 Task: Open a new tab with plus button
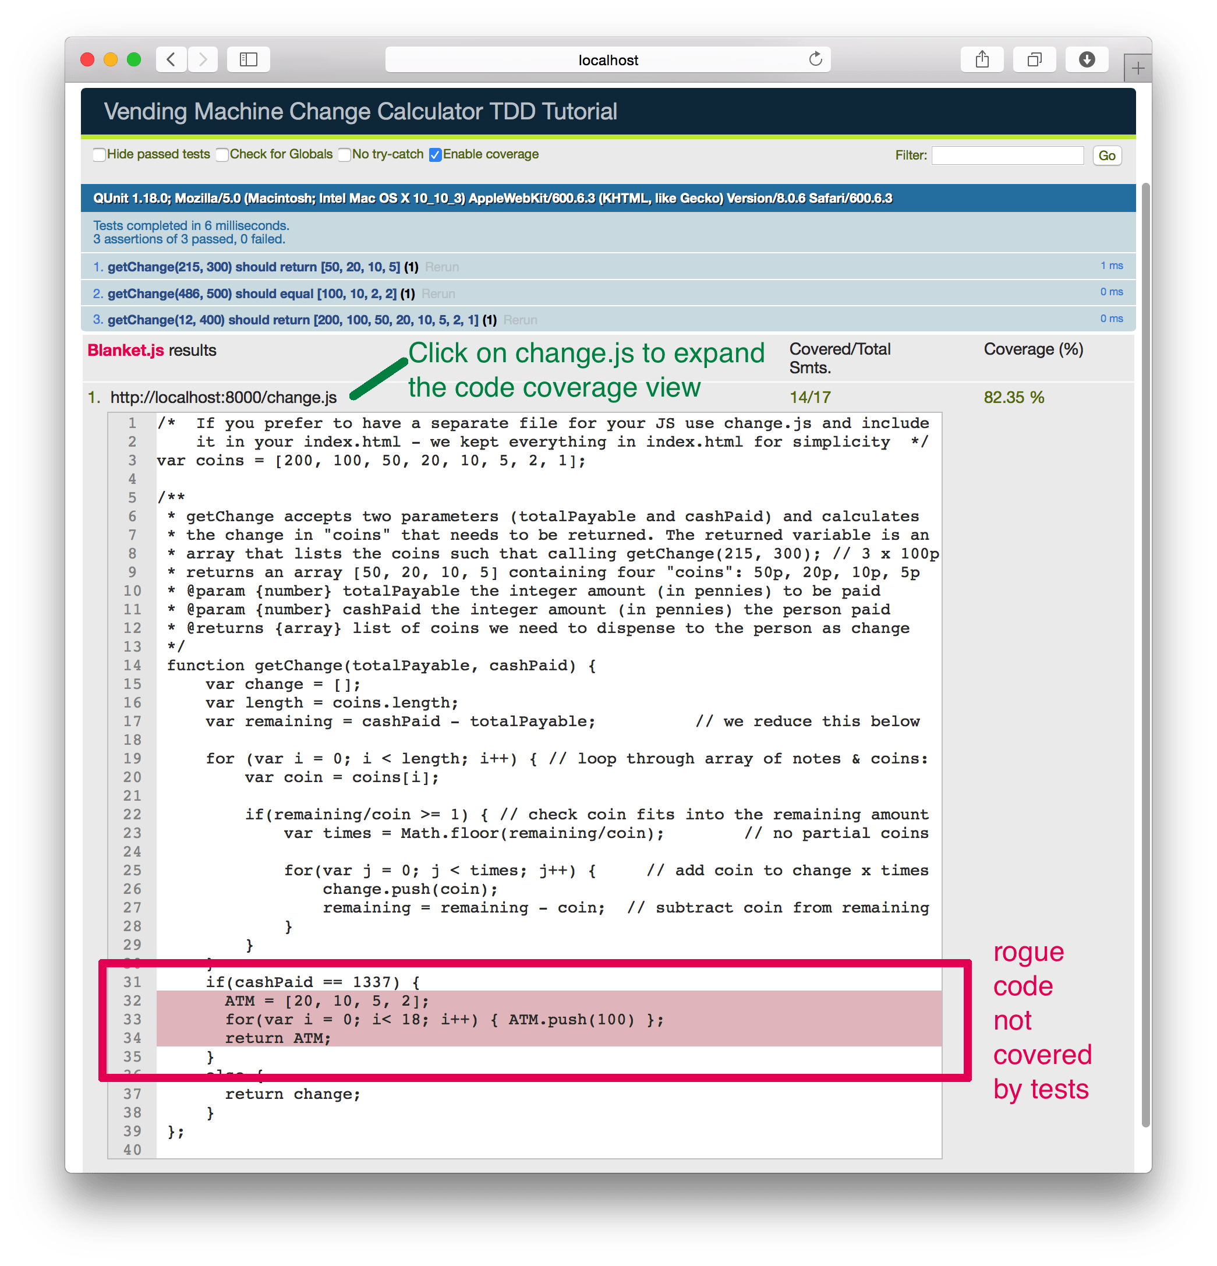(1138, 68)
